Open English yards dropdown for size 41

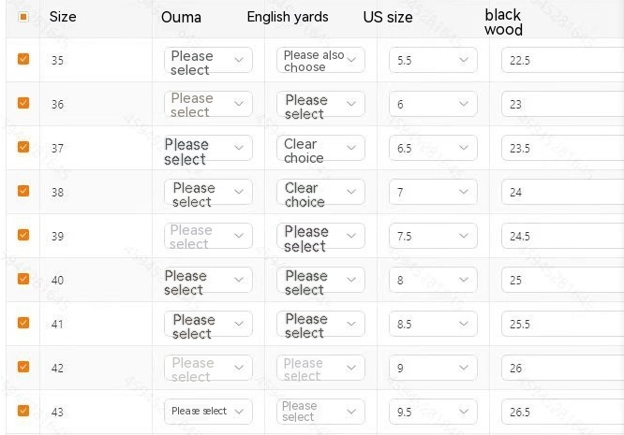coord(320,324)
